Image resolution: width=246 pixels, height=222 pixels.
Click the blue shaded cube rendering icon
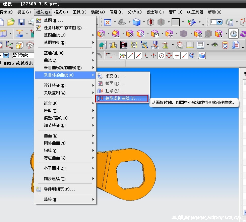136,22
